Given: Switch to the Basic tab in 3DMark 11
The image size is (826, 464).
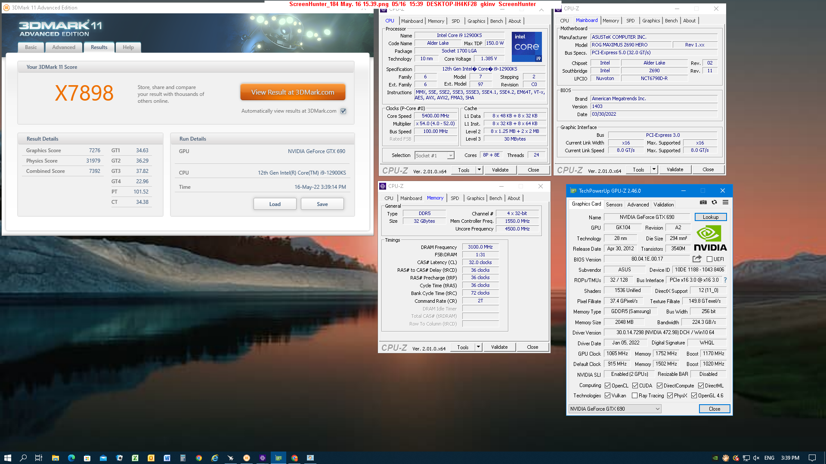Looking at the screenshot, I should (31, 47).
